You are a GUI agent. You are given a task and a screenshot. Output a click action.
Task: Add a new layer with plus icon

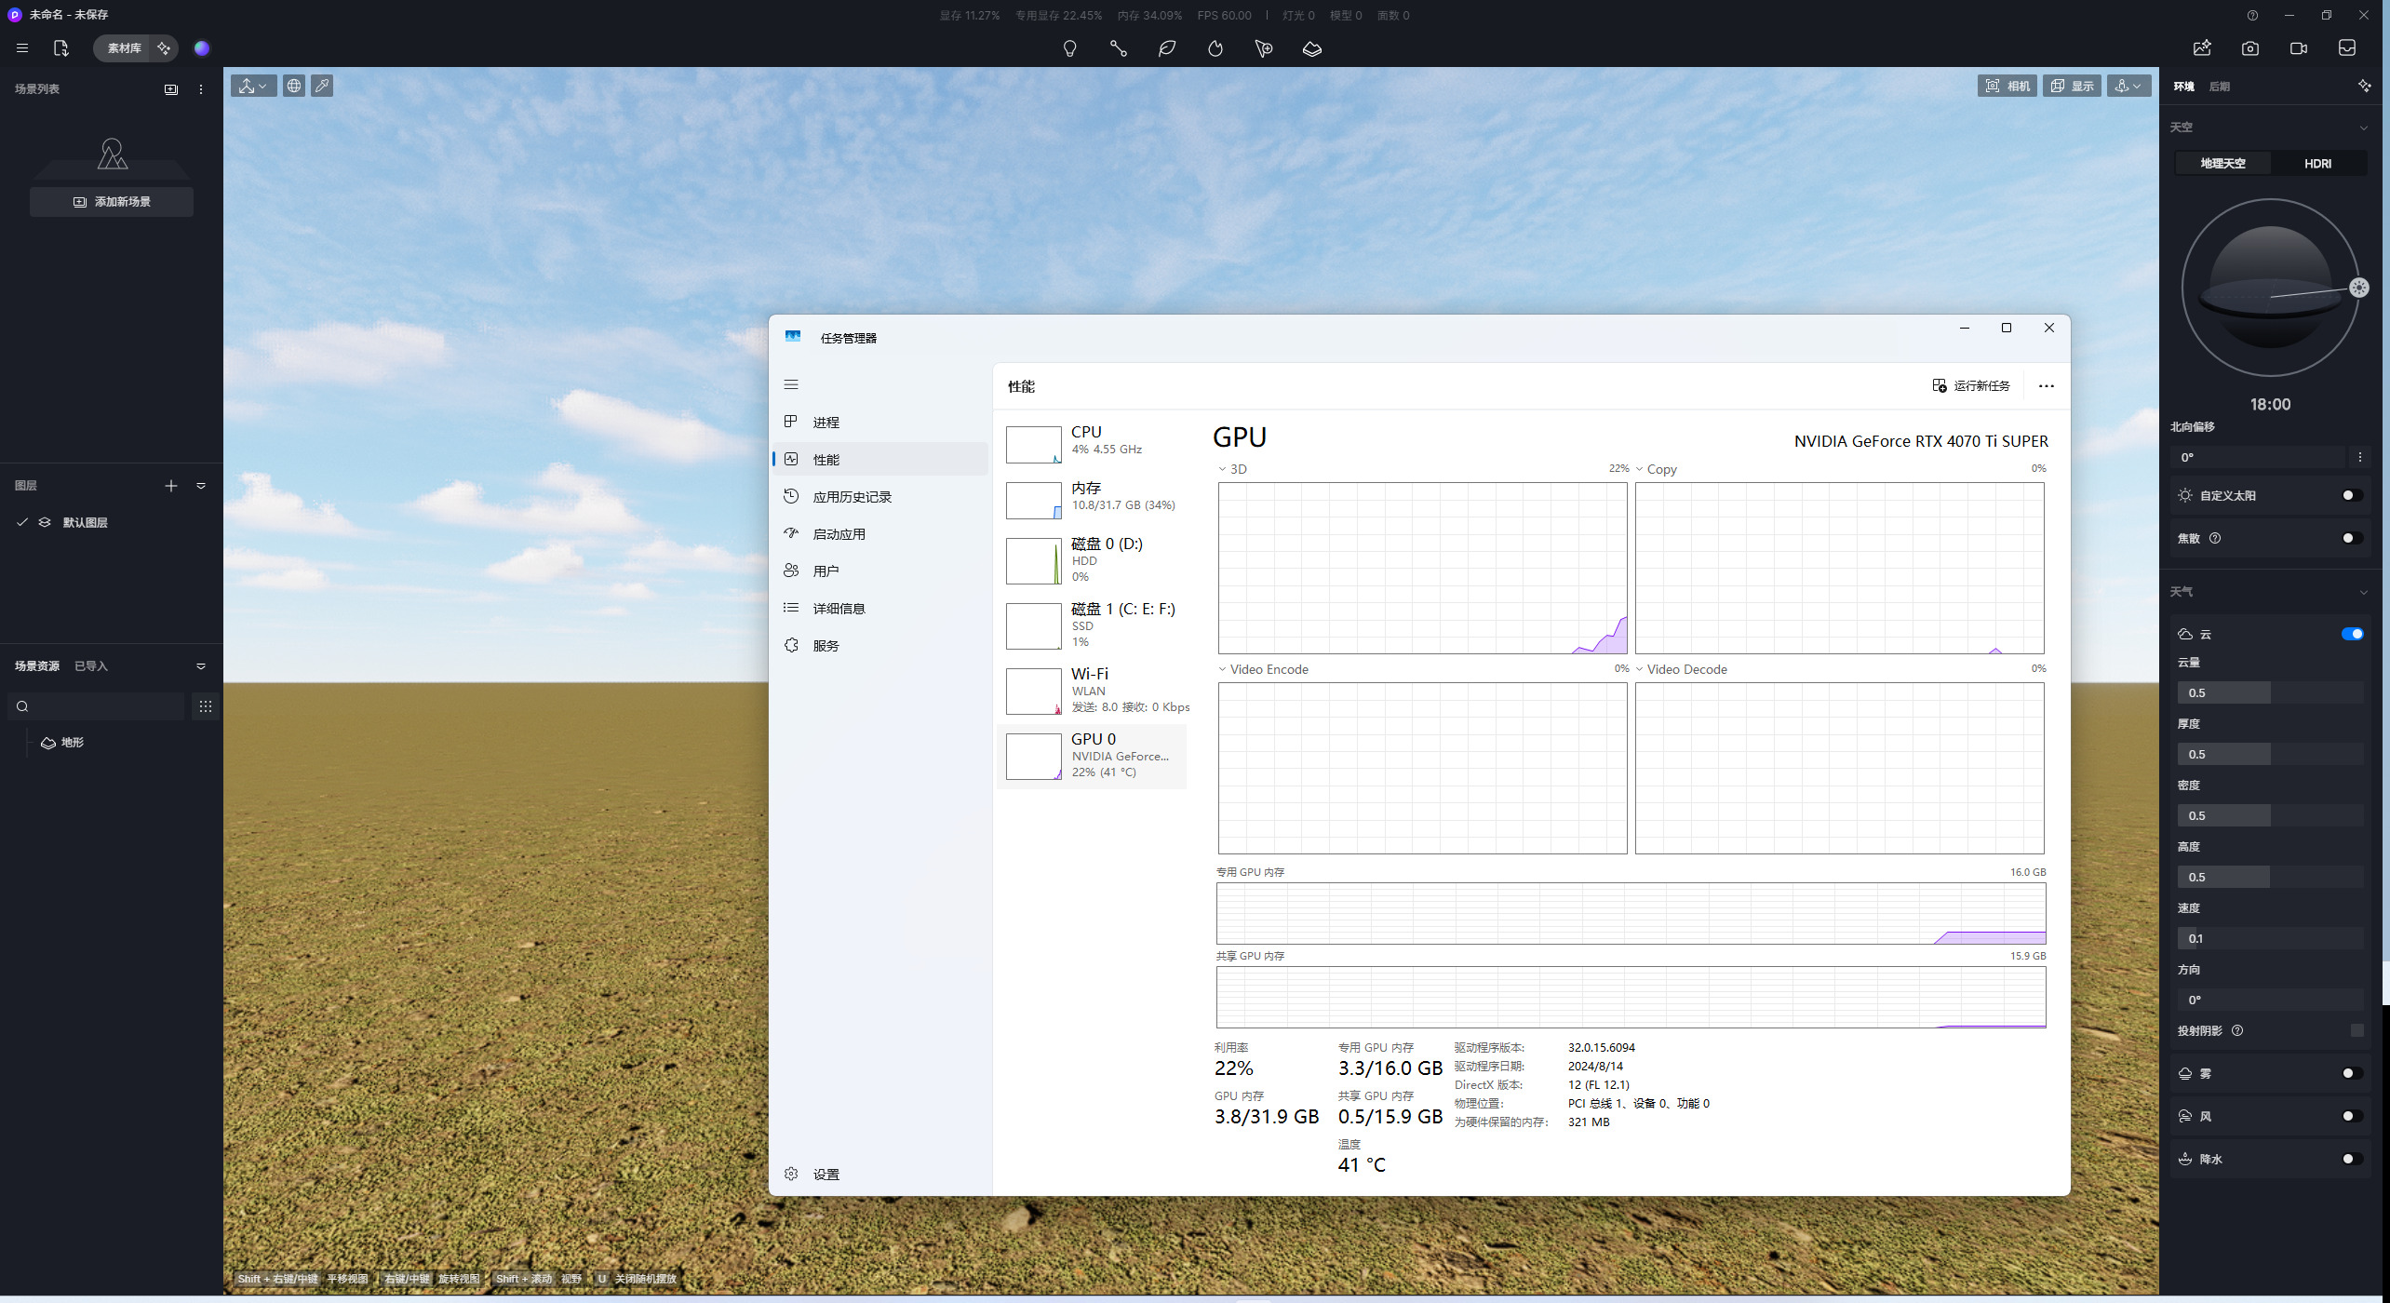(171, 486)
